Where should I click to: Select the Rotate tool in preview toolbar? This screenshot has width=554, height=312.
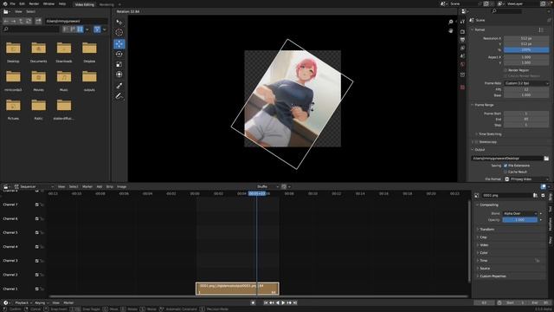point(119,54)
